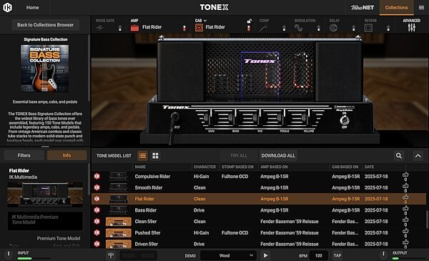Image resolution: width=429 pixels, height=261 pixels.
Task: Sort list by NAME column
Action: click(140, 167)
